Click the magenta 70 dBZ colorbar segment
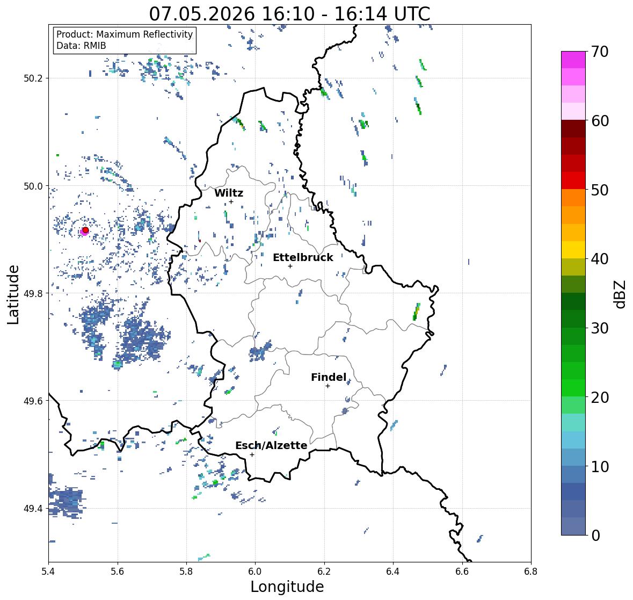 coord(573,60)
